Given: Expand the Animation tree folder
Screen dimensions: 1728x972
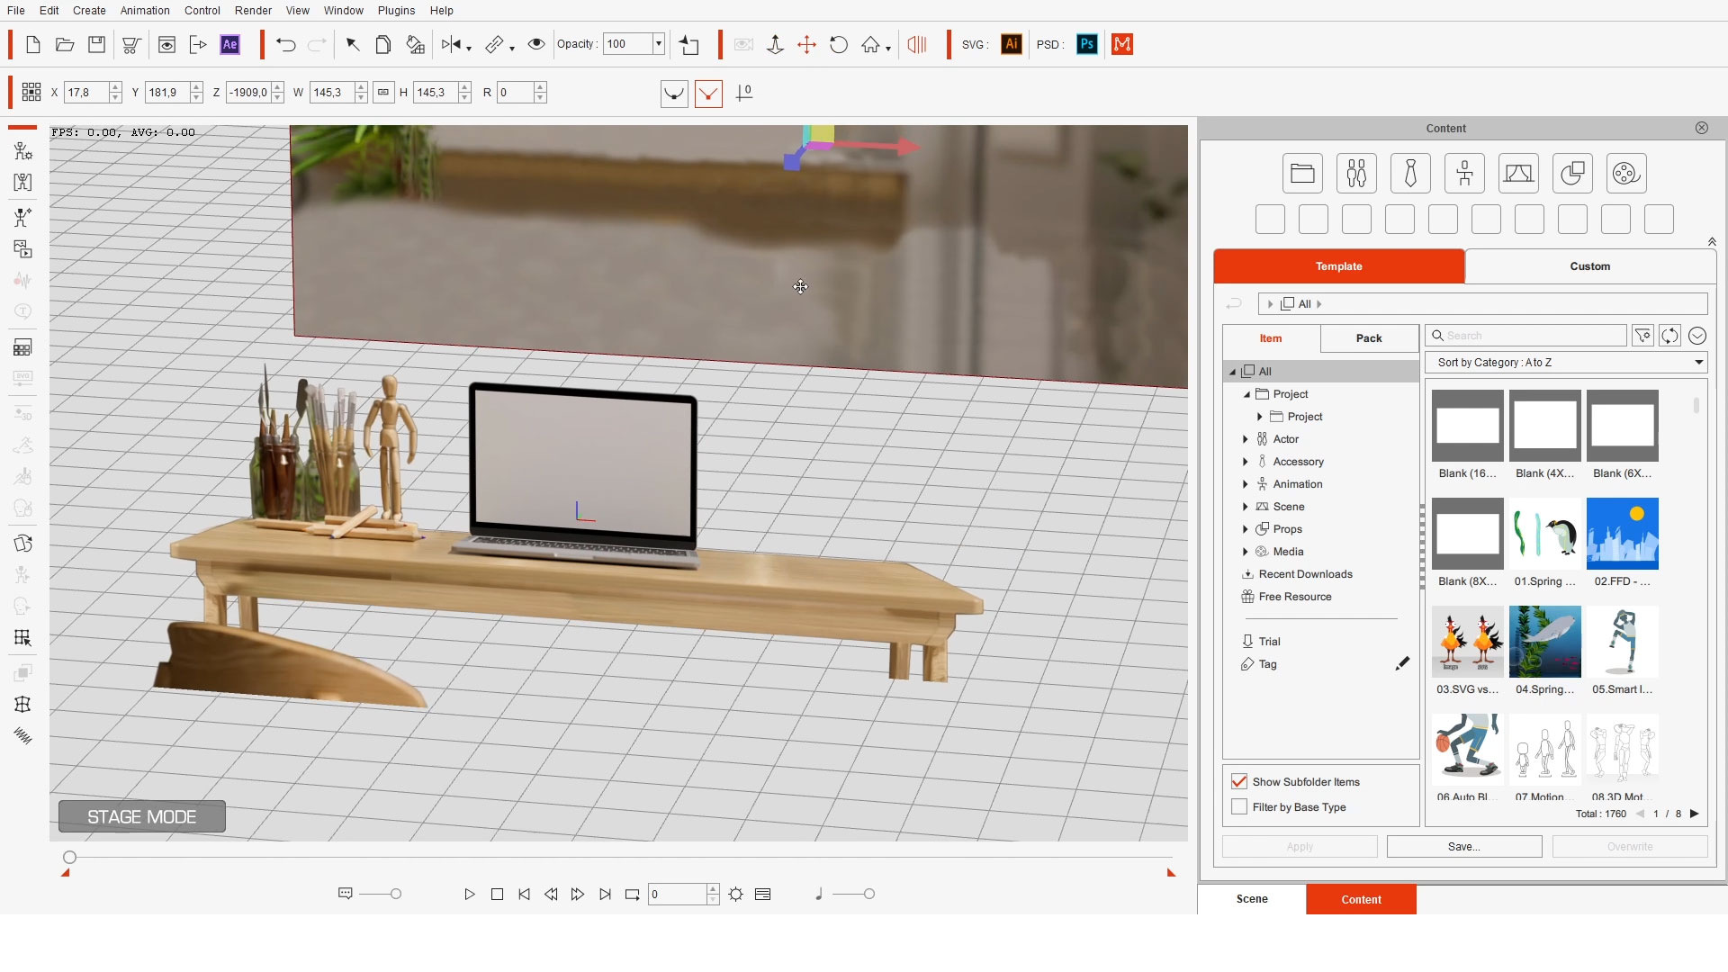Looking at the screenshot, I should coord(1246,484).
